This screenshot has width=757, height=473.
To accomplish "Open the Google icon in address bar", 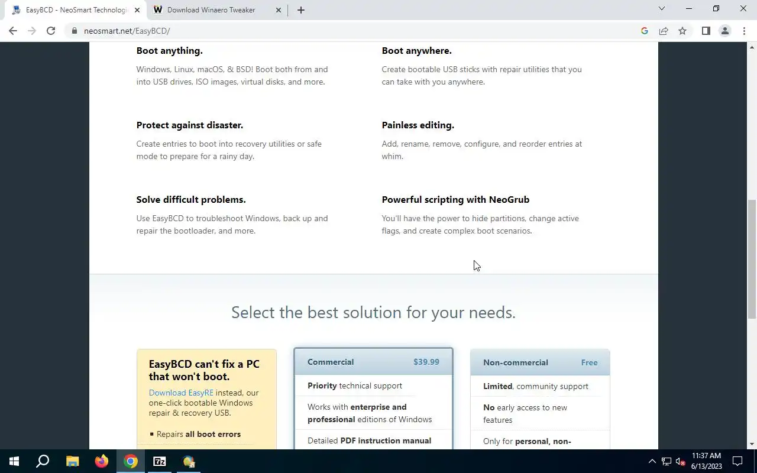I will (645, 31).
